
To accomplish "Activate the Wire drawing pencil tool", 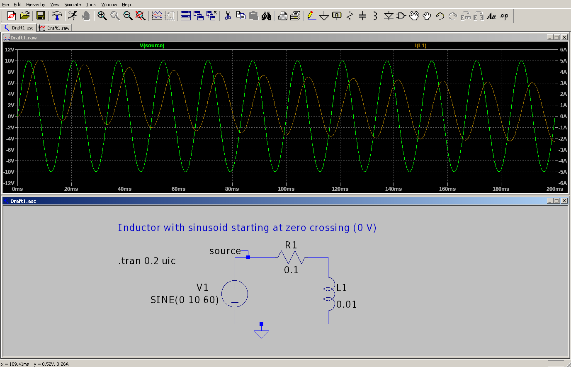I will click(311, 16).
